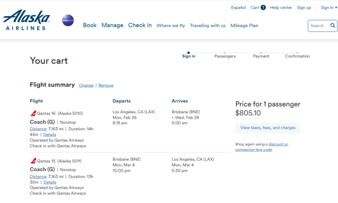Open Details for Qantas 15 flight
The width and height of the screenshot is (338, 203).
click(50, 182)
